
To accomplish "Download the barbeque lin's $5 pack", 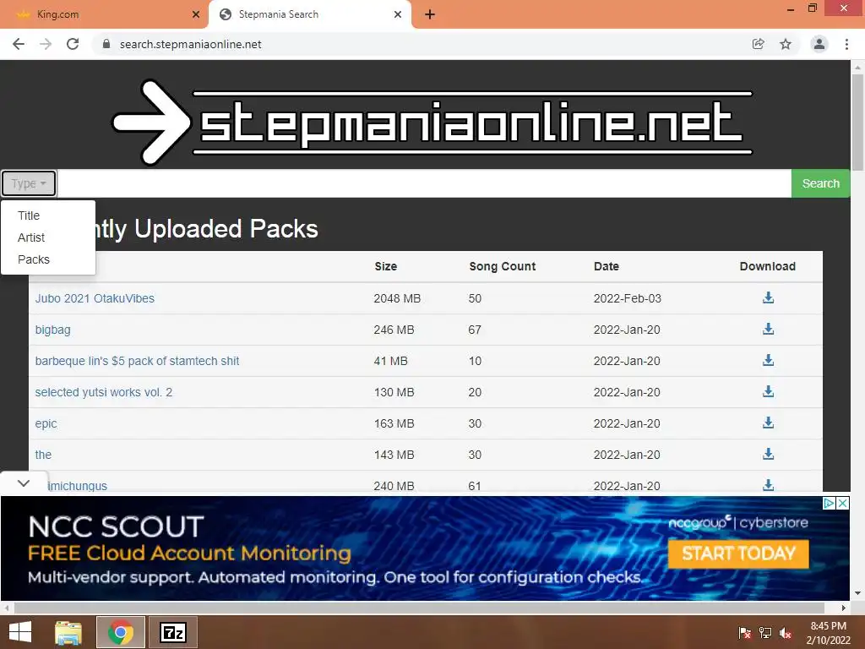I will tap(768, 360).
